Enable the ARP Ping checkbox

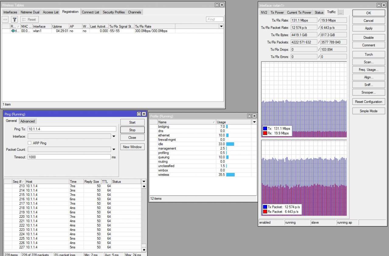click(x=30, y=143)
